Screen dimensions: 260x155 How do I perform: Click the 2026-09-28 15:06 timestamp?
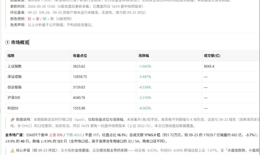click(x=42, y=6)
